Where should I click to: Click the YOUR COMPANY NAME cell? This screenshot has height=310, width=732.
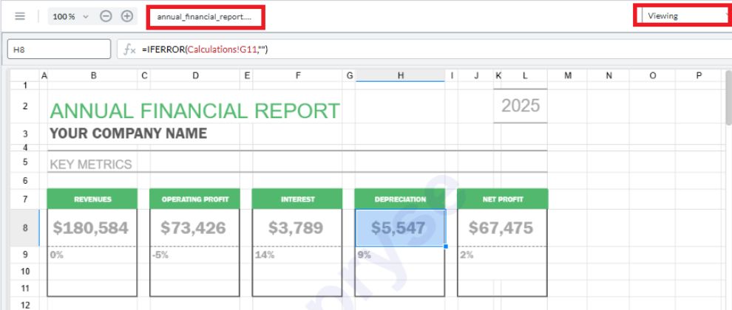[128, 134]
